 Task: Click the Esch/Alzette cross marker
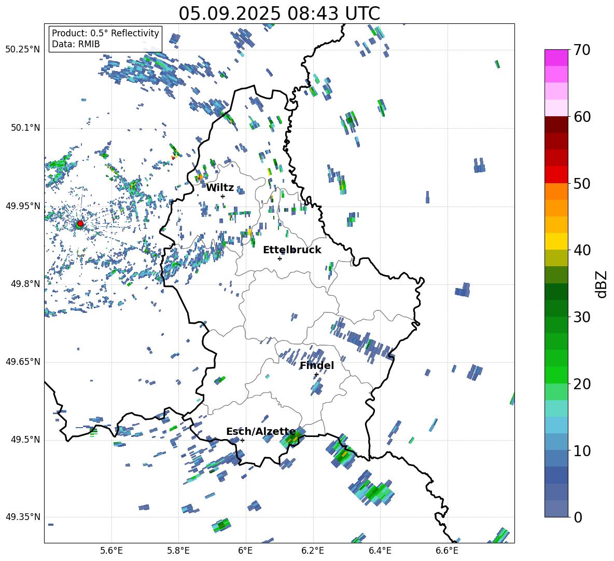click(242, 440)
